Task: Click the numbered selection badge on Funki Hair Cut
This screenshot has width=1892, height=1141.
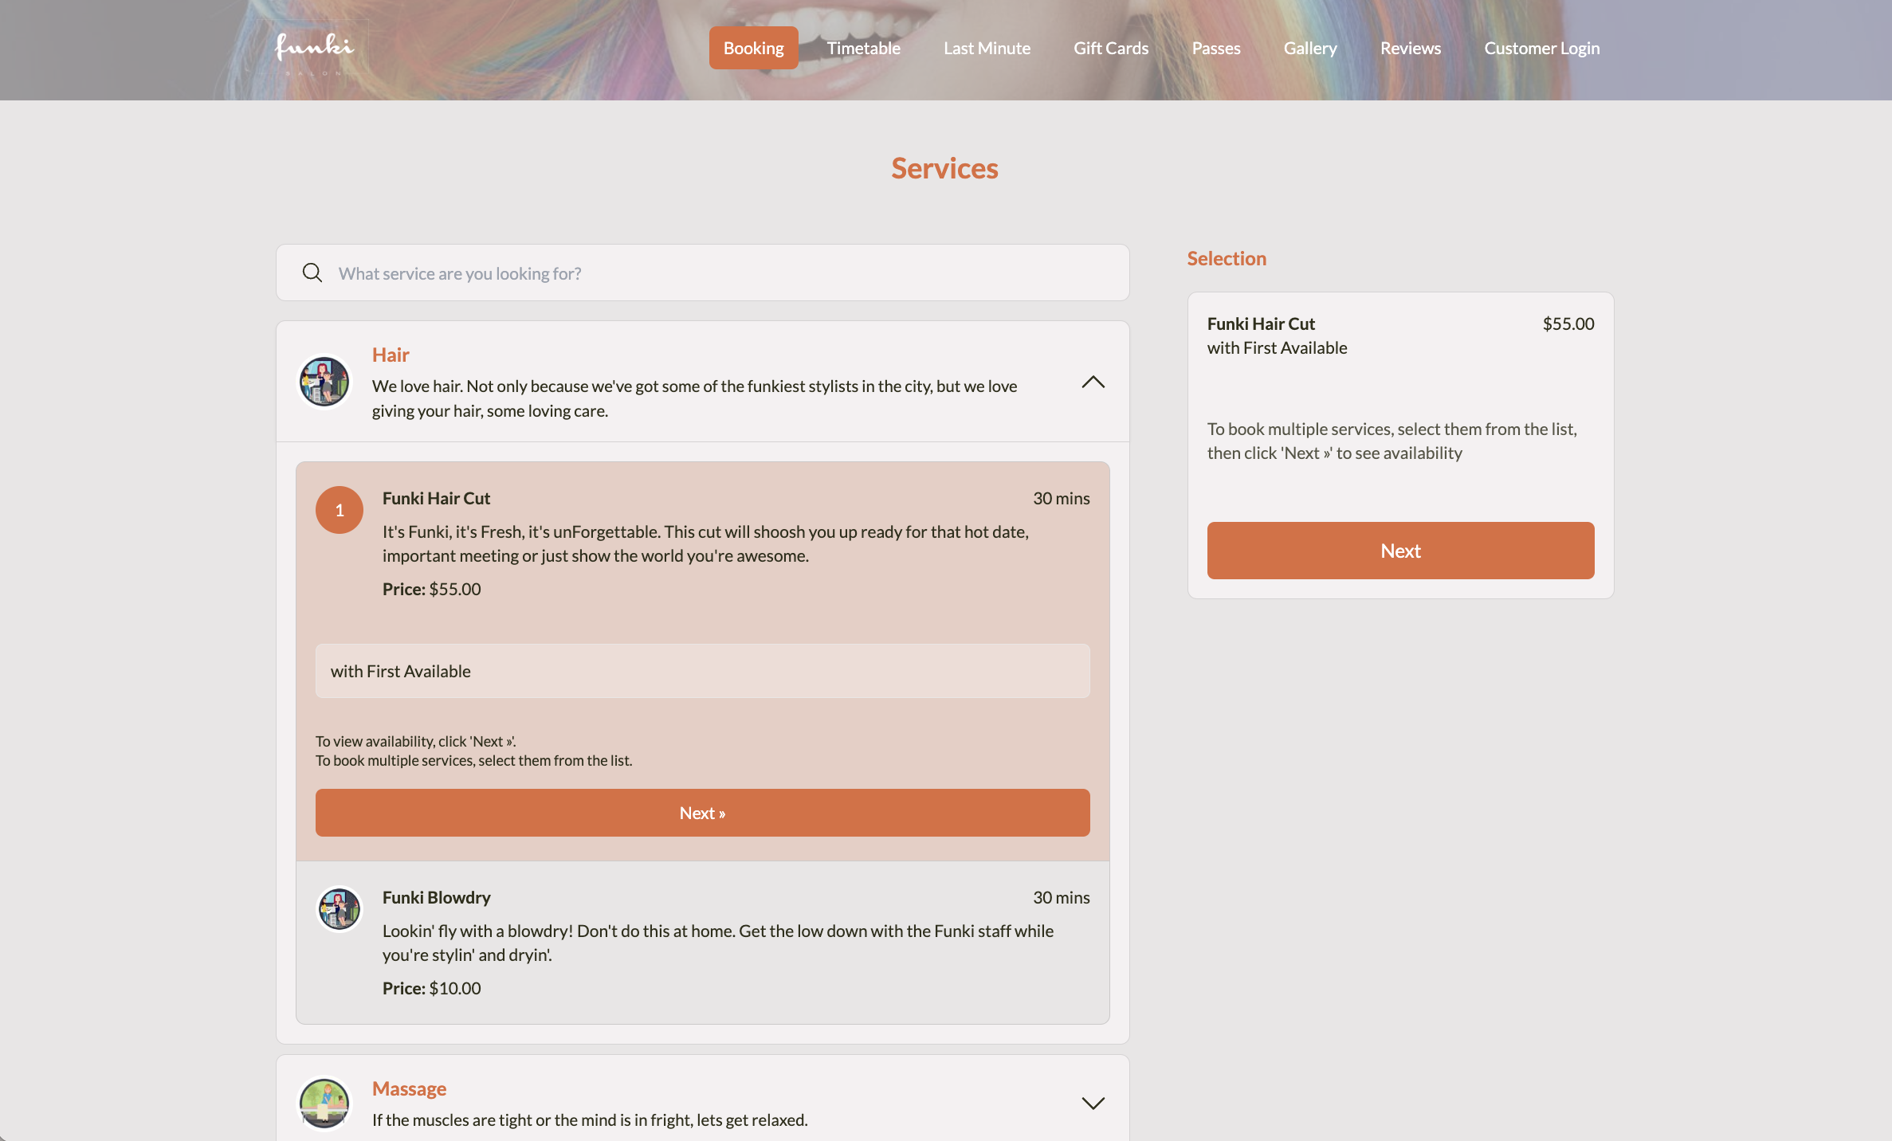Action: (339, 510)
